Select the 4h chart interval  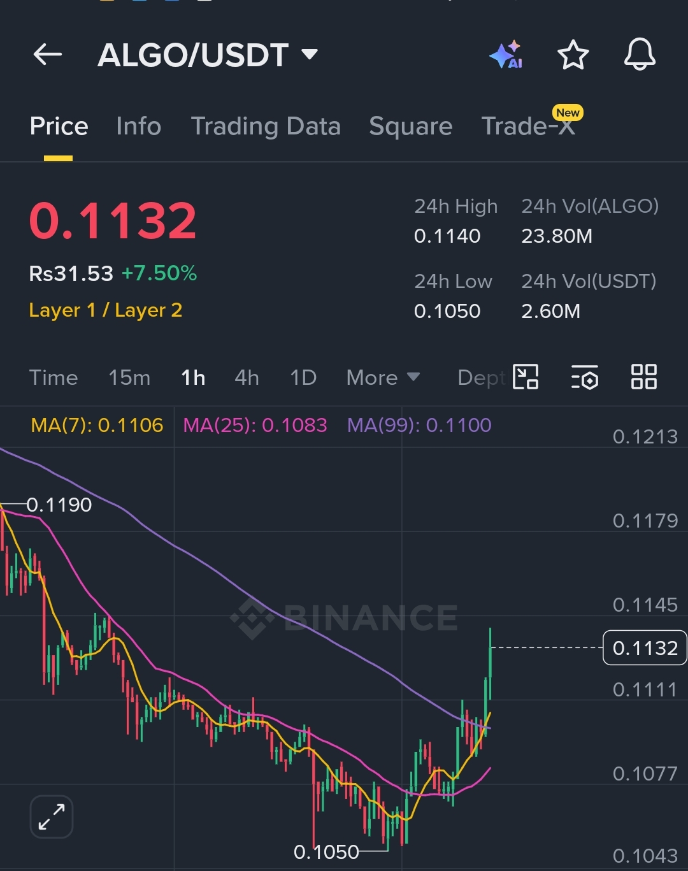[x=247, y=378]
